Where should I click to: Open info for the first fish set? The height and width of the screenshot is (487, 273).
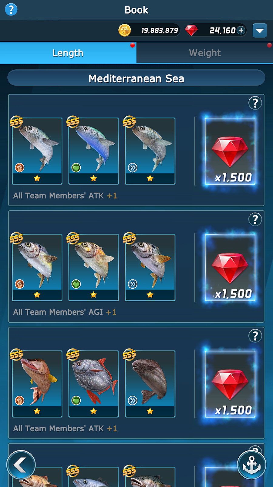point(255,103)
